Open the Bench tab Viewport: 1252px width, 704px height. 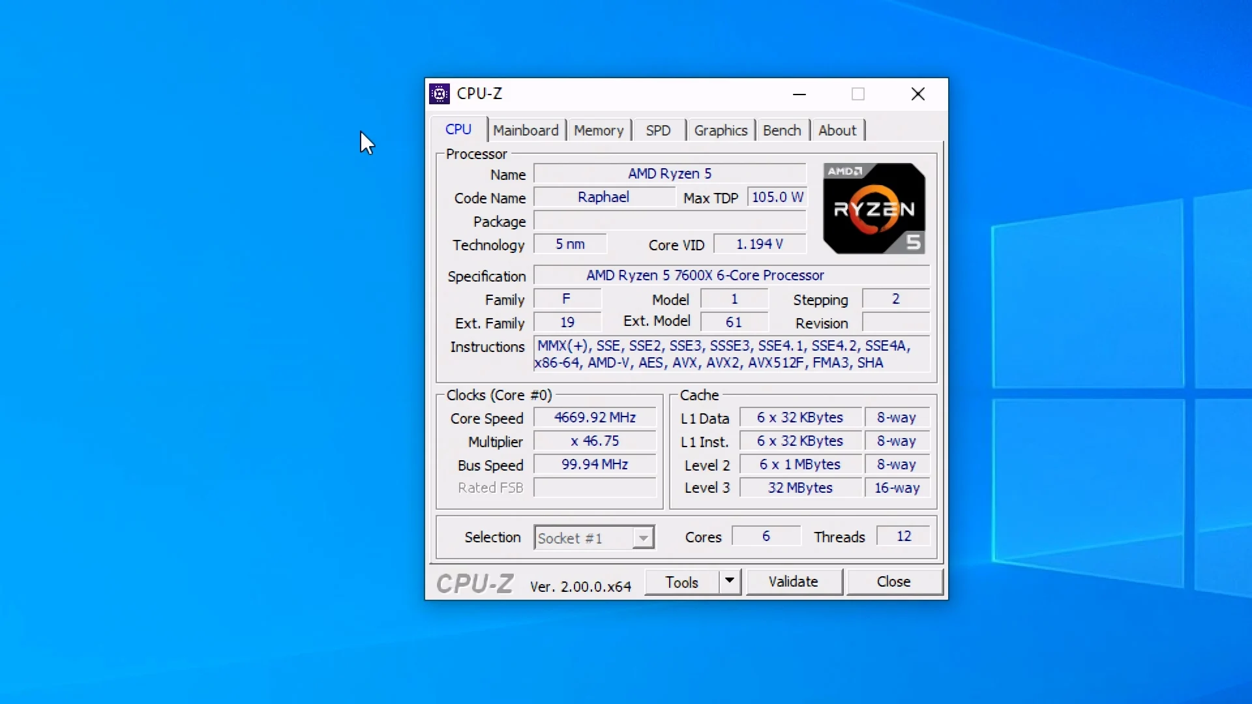click(x=782, y=130)
